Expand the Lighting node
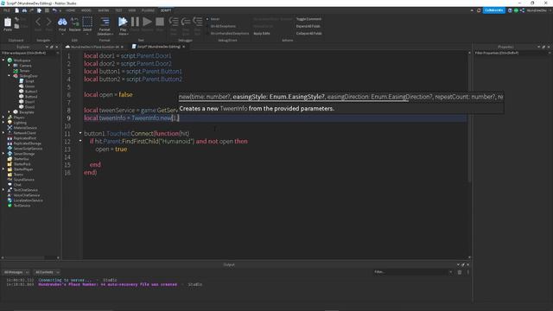This screenshot has width=553, height=311. tap(3, 123)
